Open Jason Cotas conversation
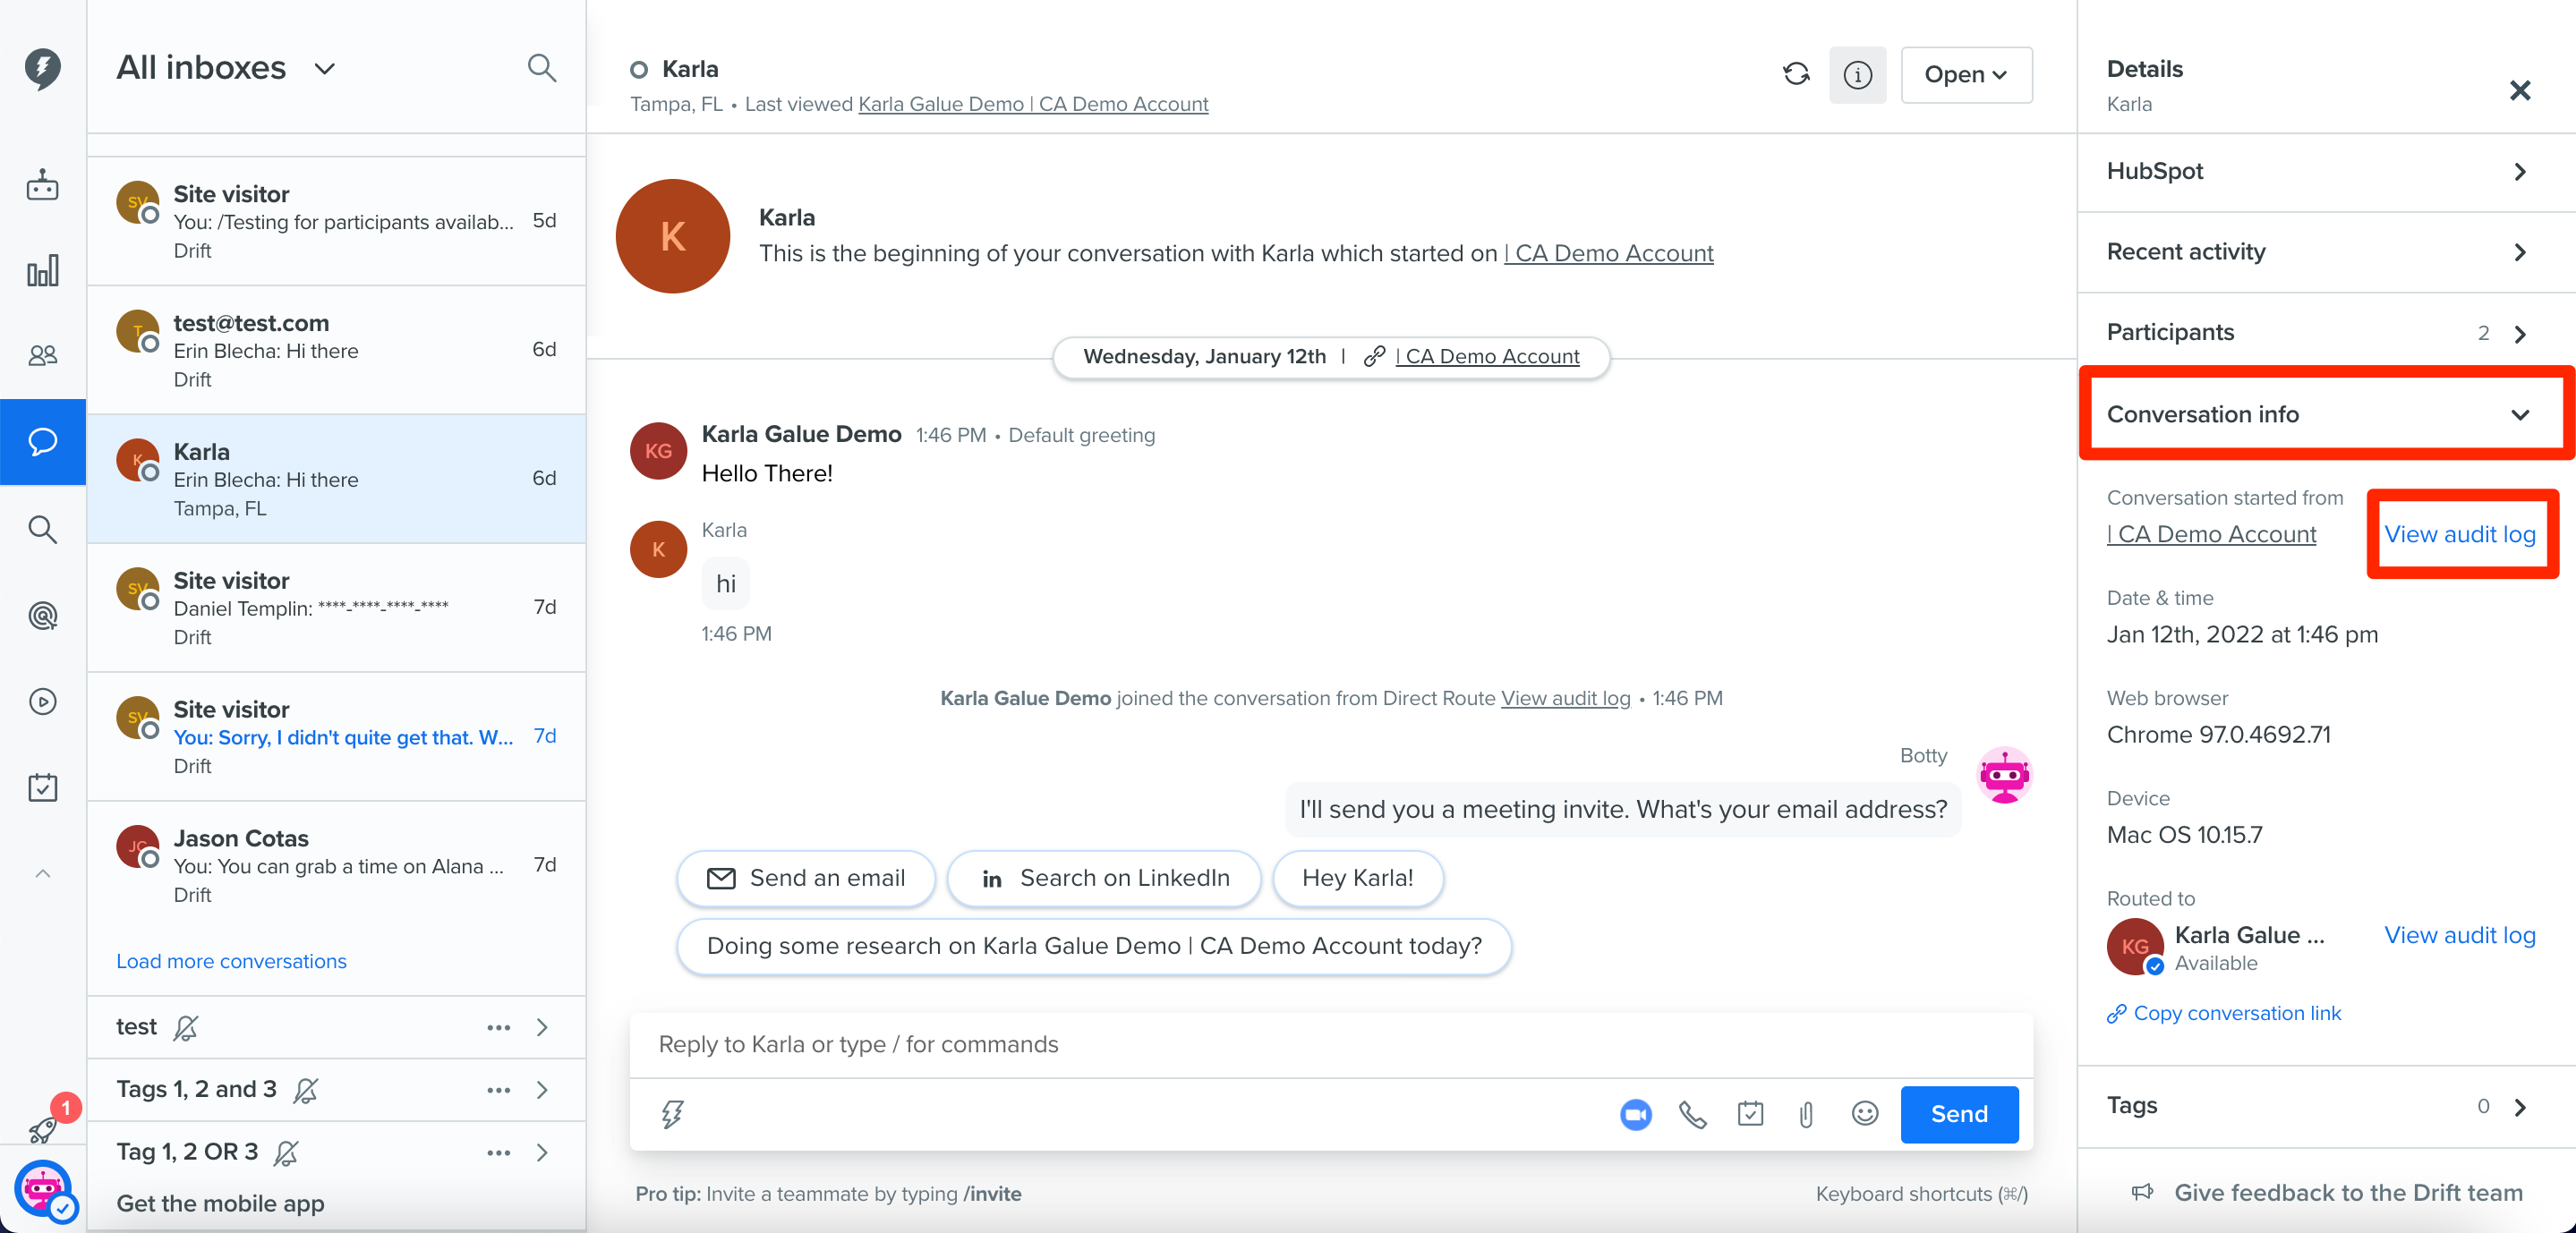Screen dimensions: 2576x1233 [x=336, y=865]
